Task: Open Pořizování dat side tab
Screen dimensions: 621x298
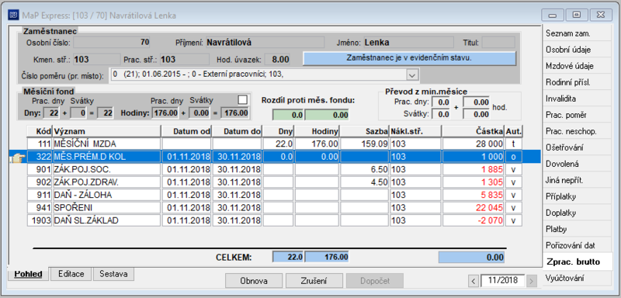Action: point(577,245)
